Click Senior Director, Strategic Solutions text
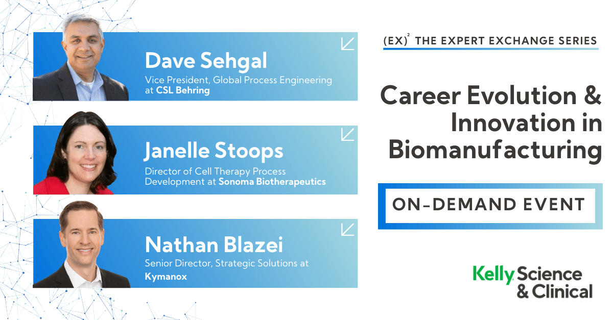The image size is (613, 320). pyautogui.click(x=221, y=263)
